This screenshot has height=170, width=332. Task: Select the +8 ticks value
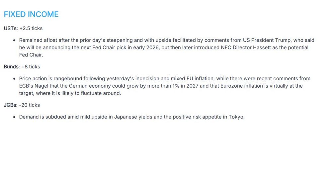(x=31, y=67)
